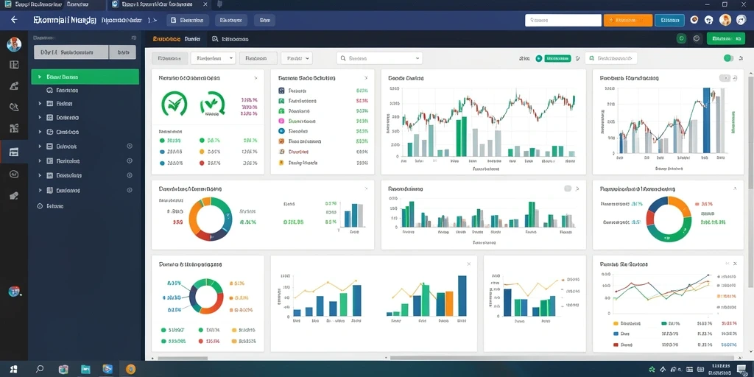Click the white figure icon in header
This screenshot has height=377, width=754.
tap(708, 20)
